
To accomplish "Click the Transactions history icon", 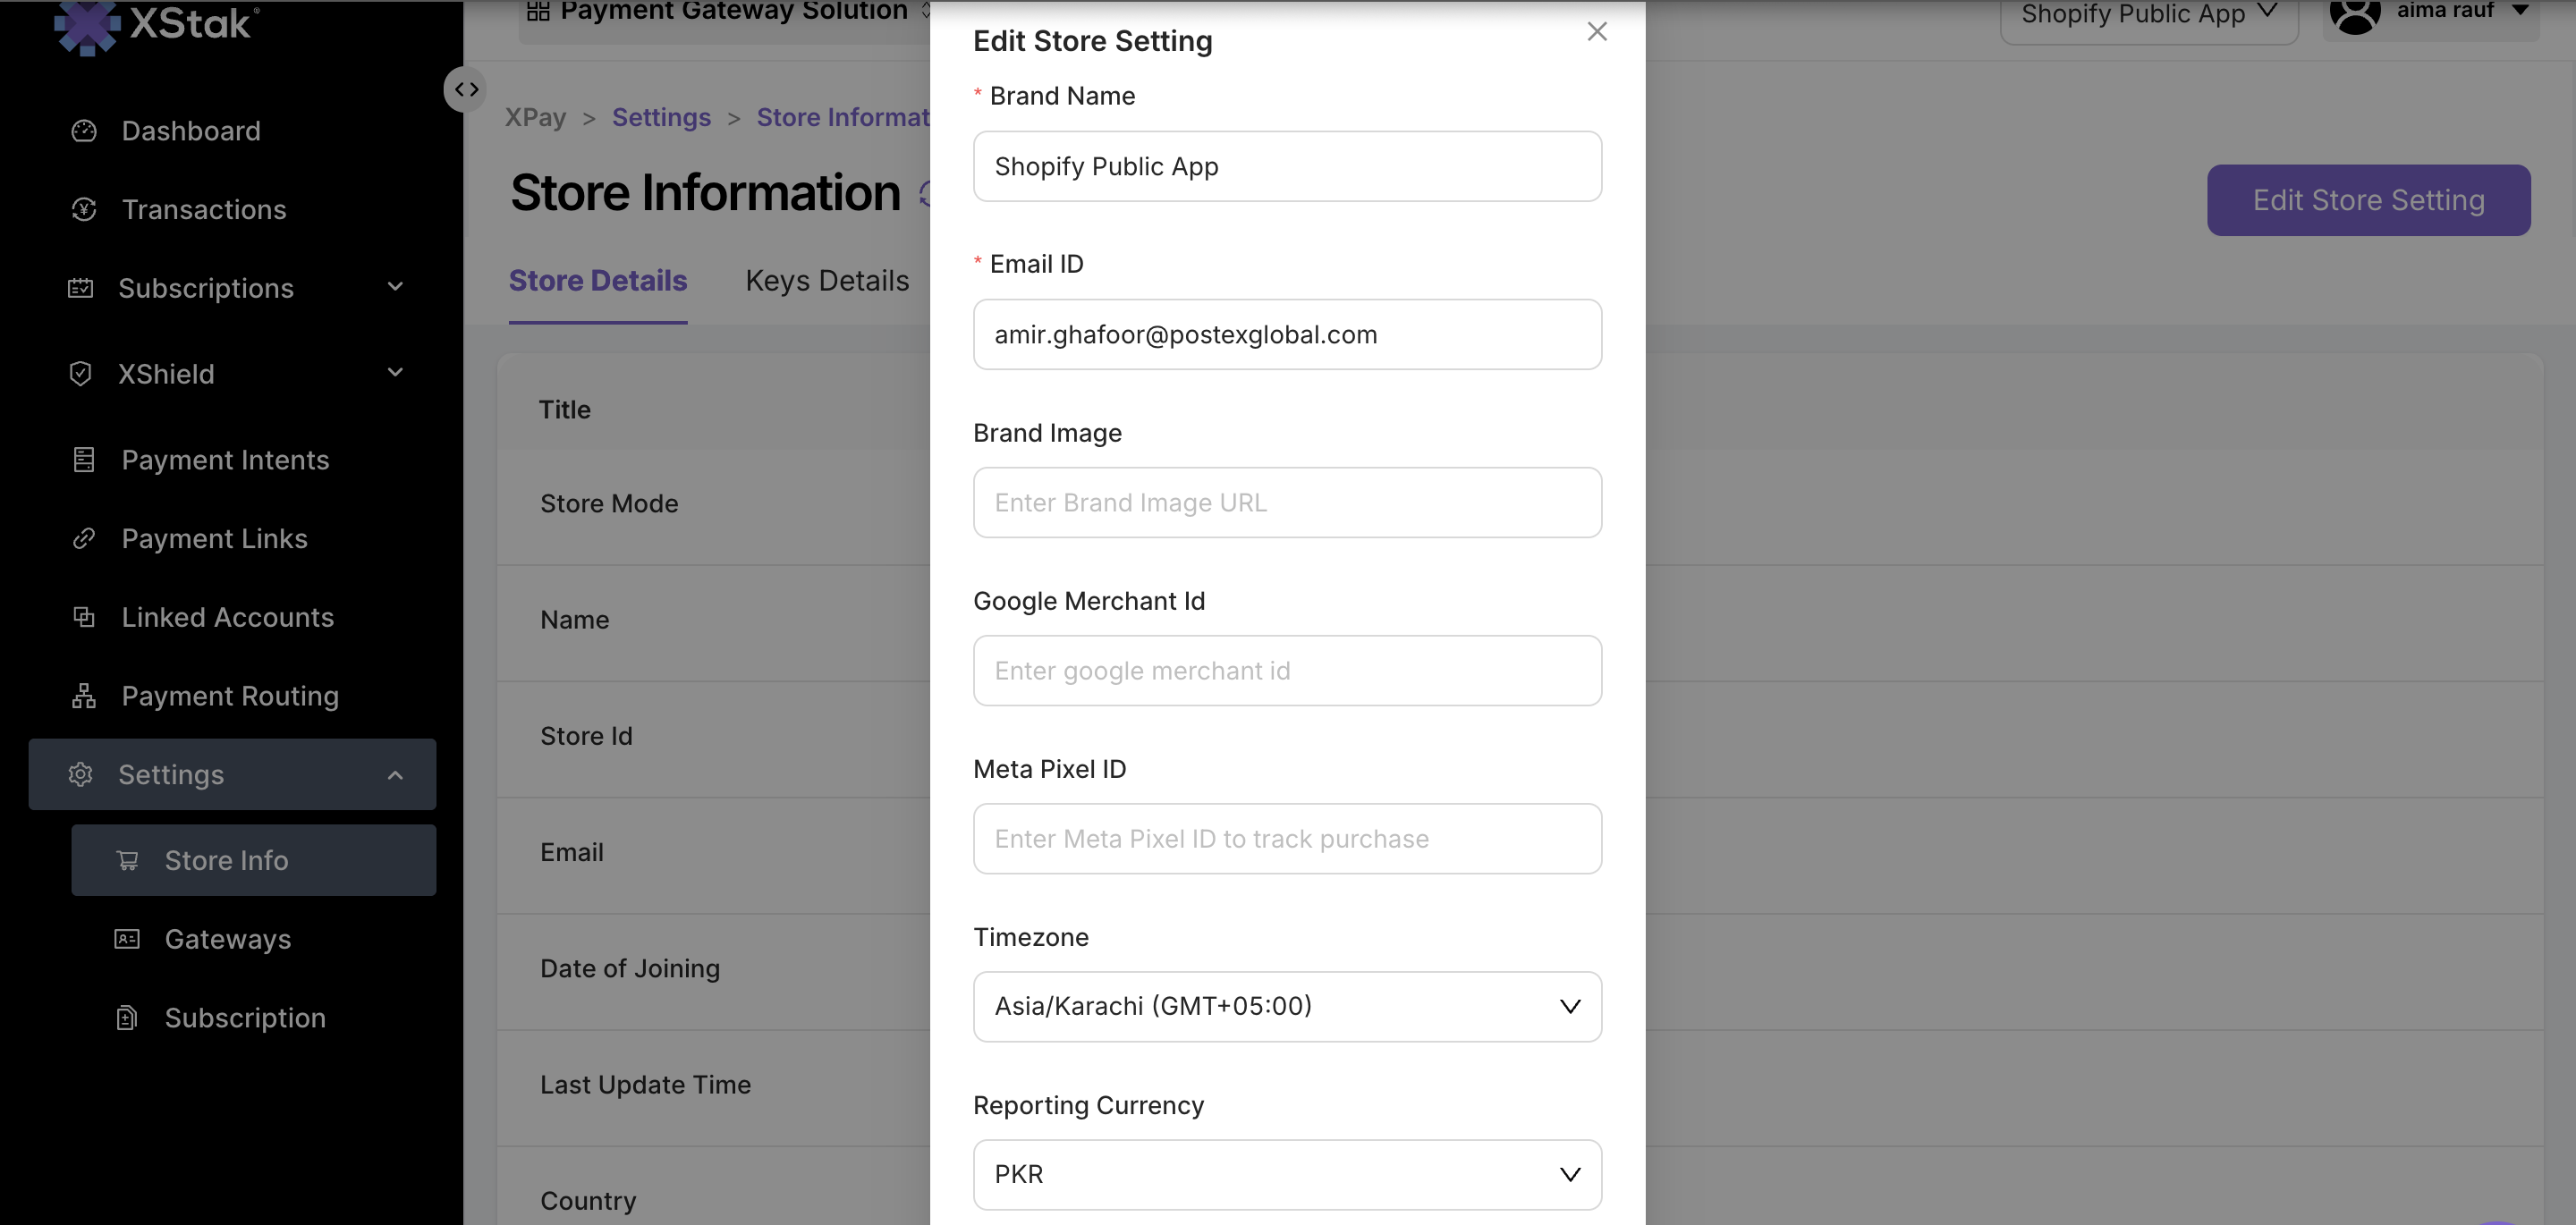I will tap(84, 209).
